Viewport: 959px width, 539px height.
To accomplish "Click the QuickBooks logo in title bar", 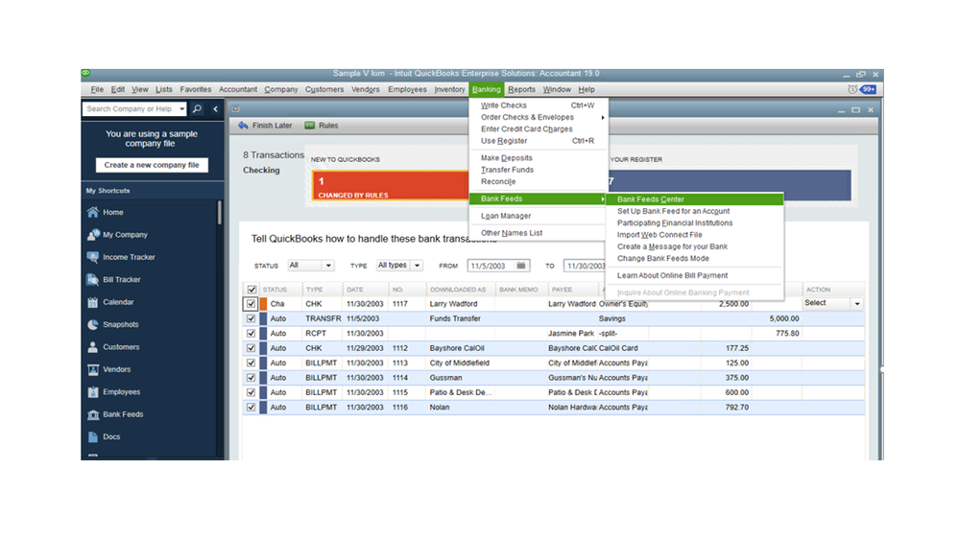I will [x=86, y=73].
